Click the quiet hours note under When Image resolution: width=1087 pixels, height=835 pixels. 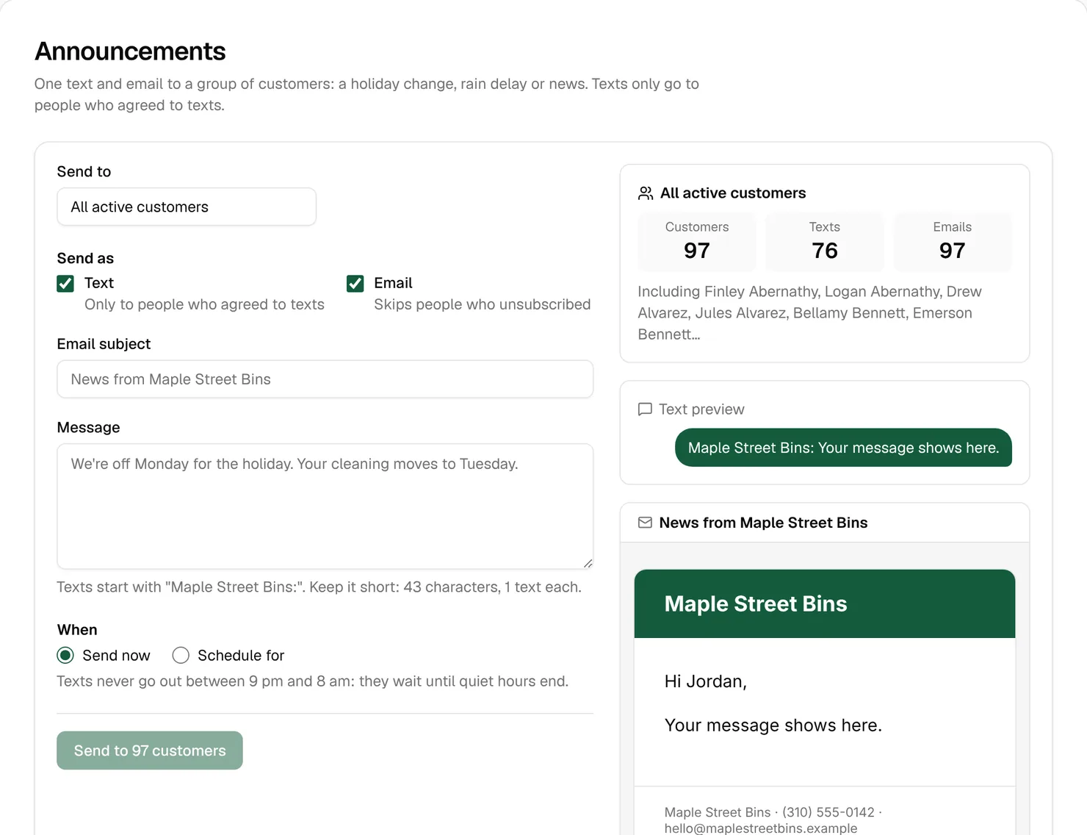[313, 681]
